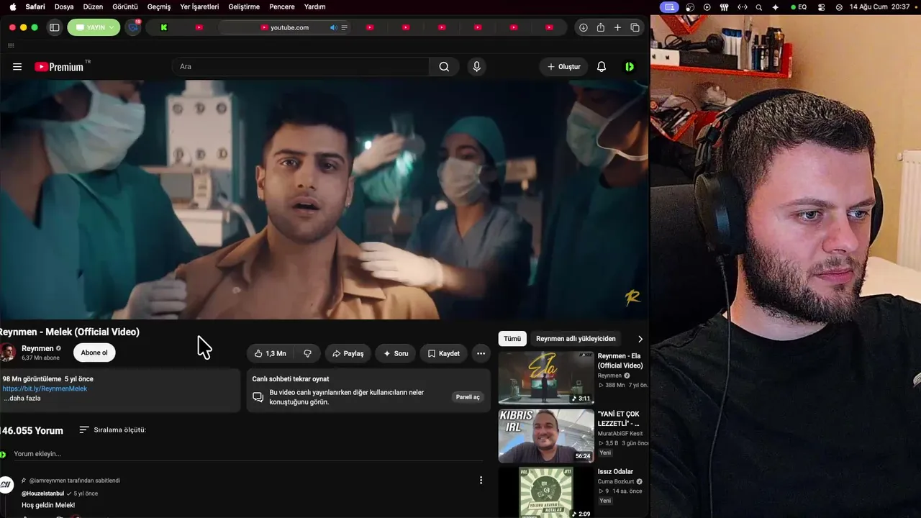Image resolution: width=921 pixels, height=518 pixels.
Task: Open Safari share sheet
Action: (600, 27)
